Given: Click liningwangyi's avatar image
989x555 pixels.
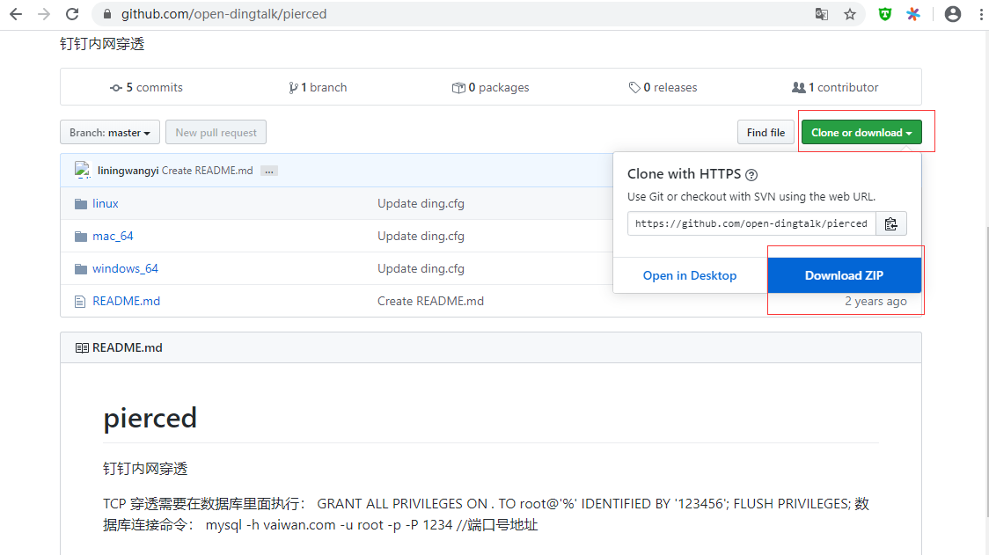Looking at the screenshot, I should [x=82, y=171].
